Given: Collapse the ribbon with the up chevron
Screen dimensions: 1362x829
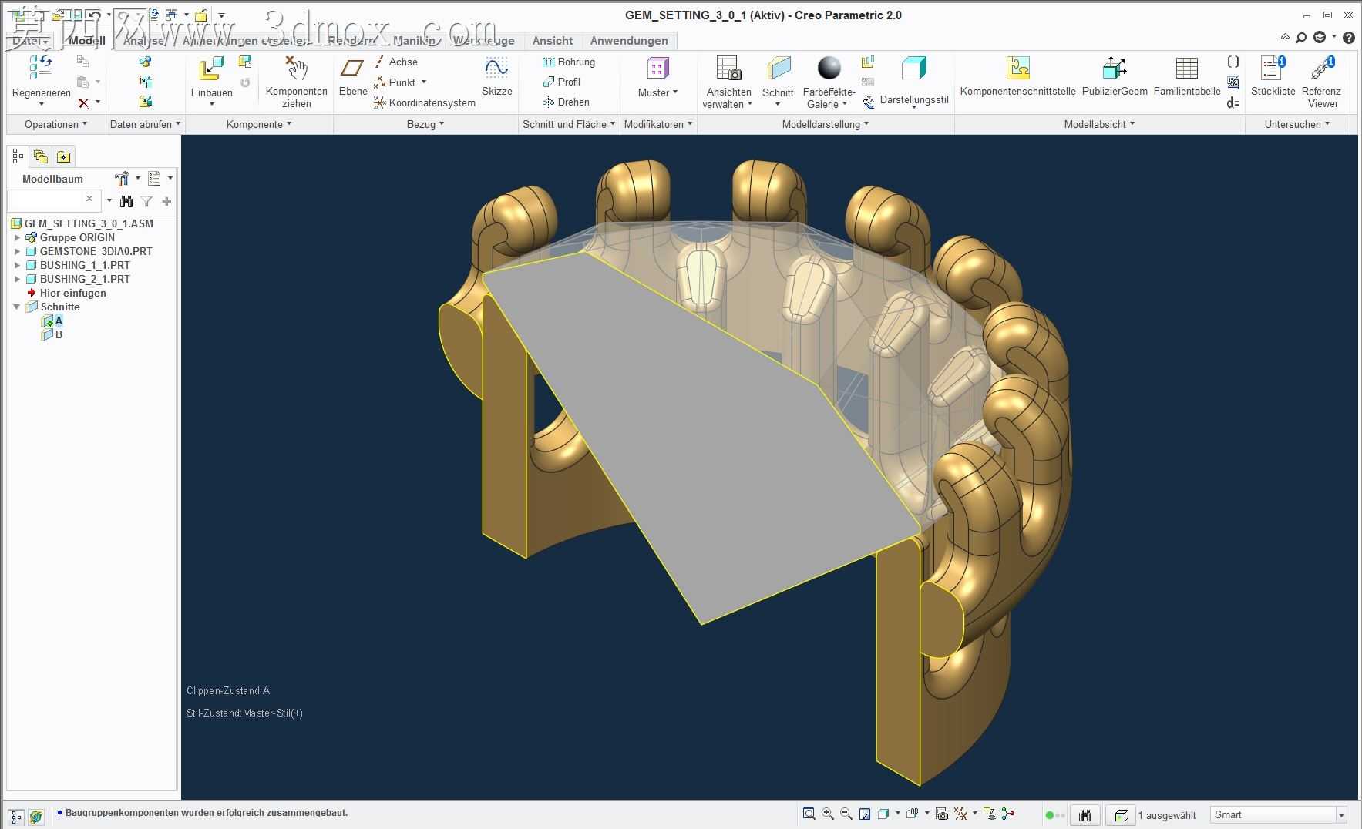Looking at the screenshot, I should [x=1285, y=37].
